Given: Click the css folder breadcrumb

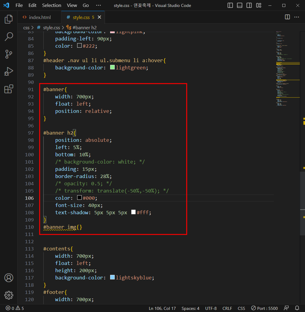Looking at the screenshot, I should pyautogui.click(x=26, y=28).
